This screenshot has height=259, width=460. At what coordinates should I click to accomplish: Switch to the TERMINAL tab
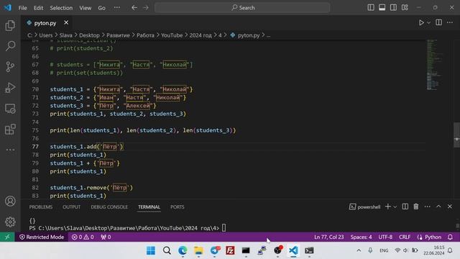click(x=149, y=207)
